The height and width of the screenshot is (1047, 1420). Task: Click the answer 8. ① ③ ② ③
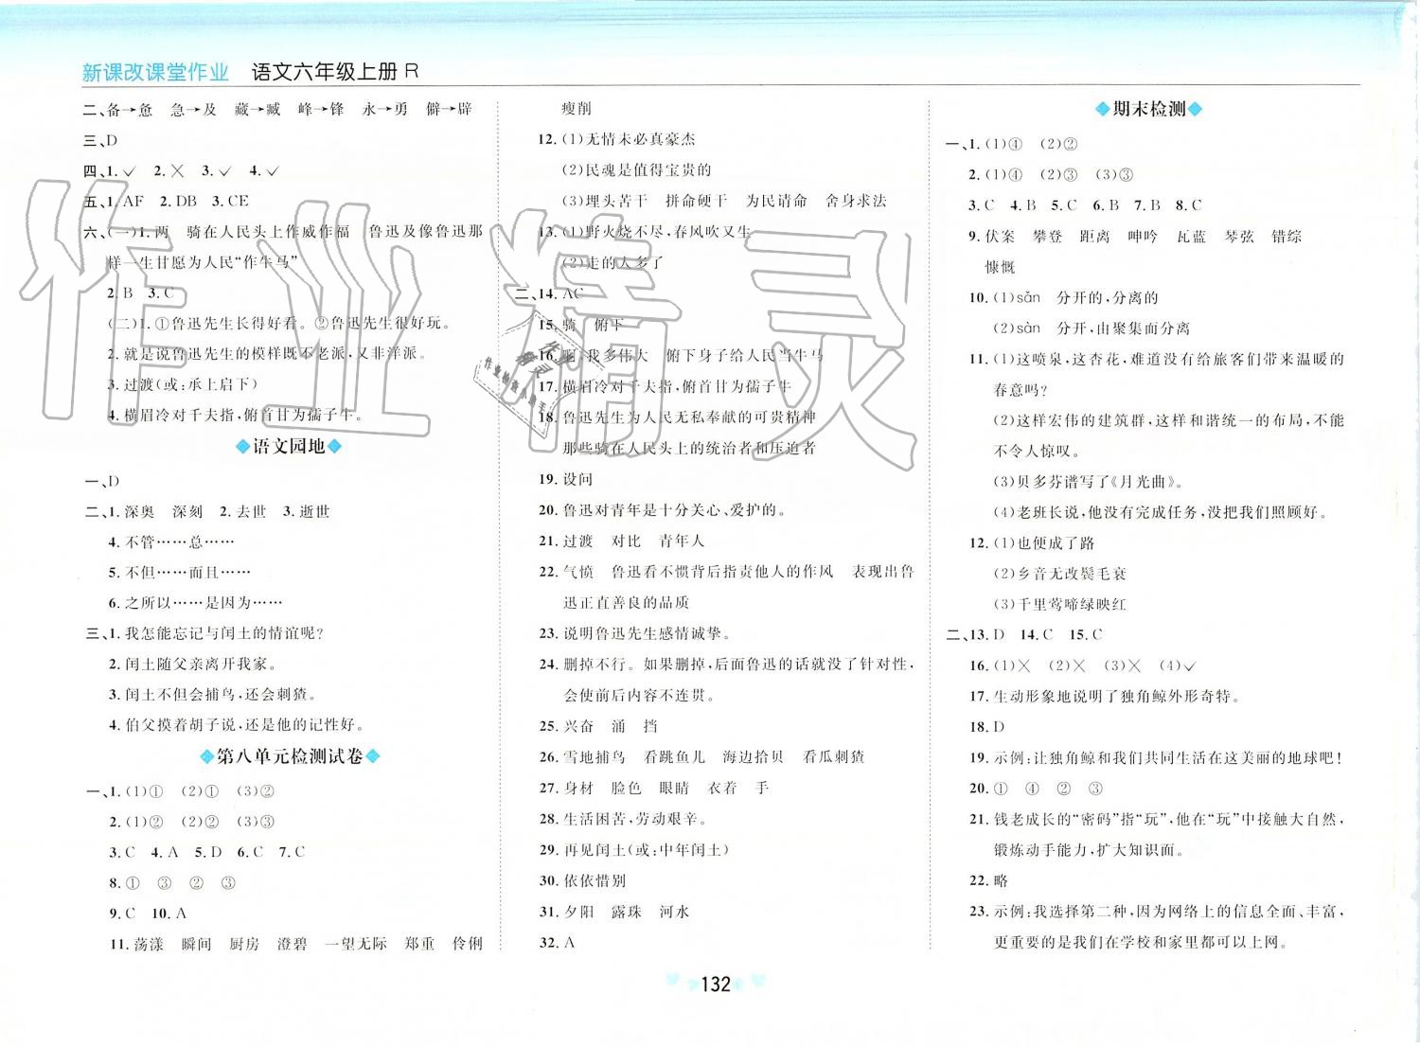coord(171,883)
